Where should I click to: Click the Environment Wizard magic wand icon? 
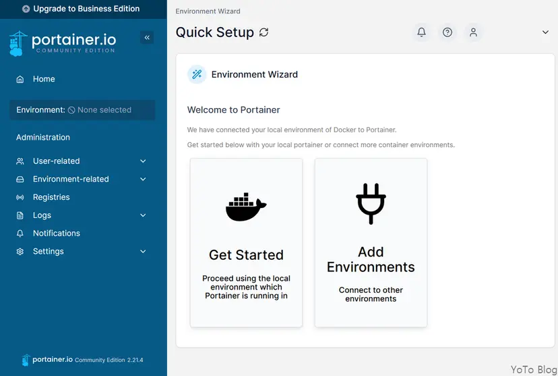197,74
